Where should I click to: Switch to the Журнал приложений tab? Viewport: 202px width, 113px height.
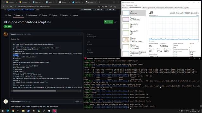tap(149, 8)
